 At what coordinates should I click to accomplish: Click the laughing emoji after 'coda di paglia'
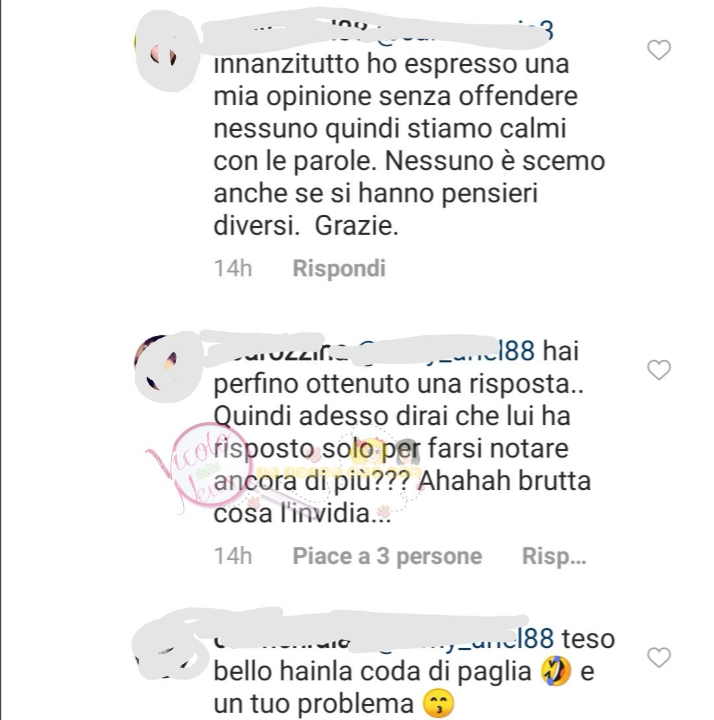pyautogui.click(x=556, y=671)
